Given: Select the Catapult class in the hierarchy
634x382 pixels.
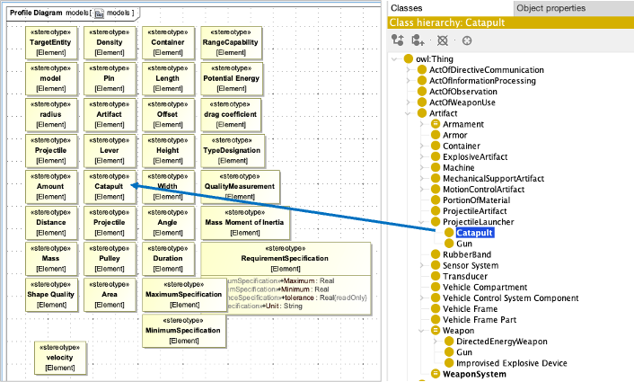Looking at the screenshot, I should (x=475, y=232).
